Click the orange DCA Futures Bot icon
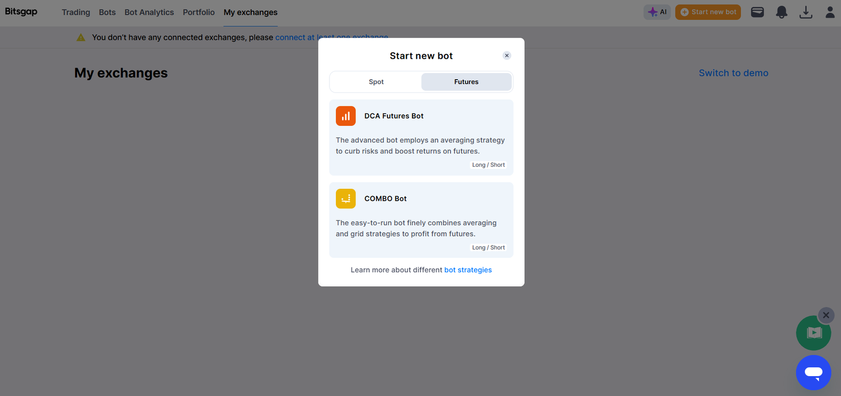This screenshot has height=396, width=841. (x=345, y=116)
